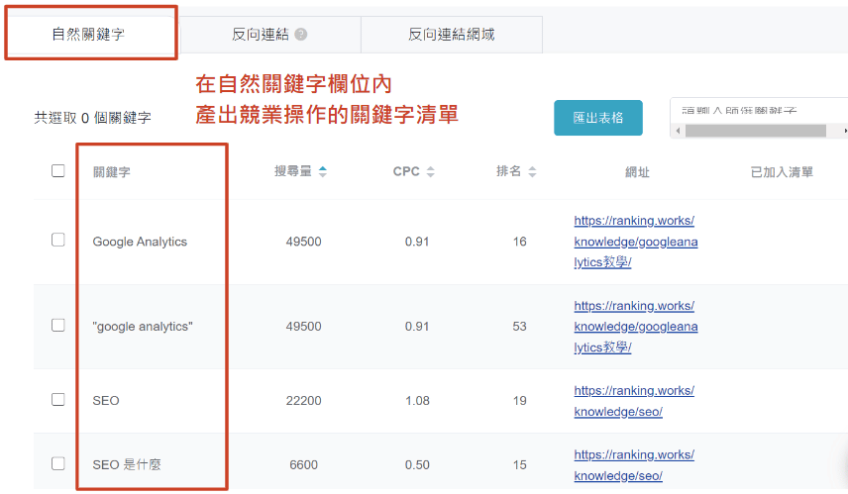Click the horizontal scrollbar right arrow
Viewport: 848px width, 494px height.
[x=844, y=131]
